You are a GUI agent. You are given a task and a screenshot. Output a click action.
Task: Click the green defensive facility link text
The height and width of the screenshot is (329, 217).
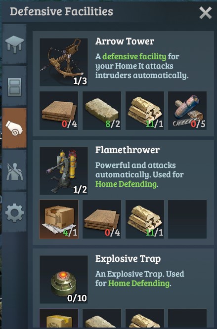click(134, 56)
